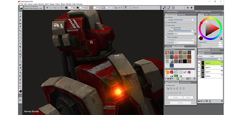This screenshot has width=242, height=115.
Task: Open the Default composite method dropdown
Action: click(204, 56)
